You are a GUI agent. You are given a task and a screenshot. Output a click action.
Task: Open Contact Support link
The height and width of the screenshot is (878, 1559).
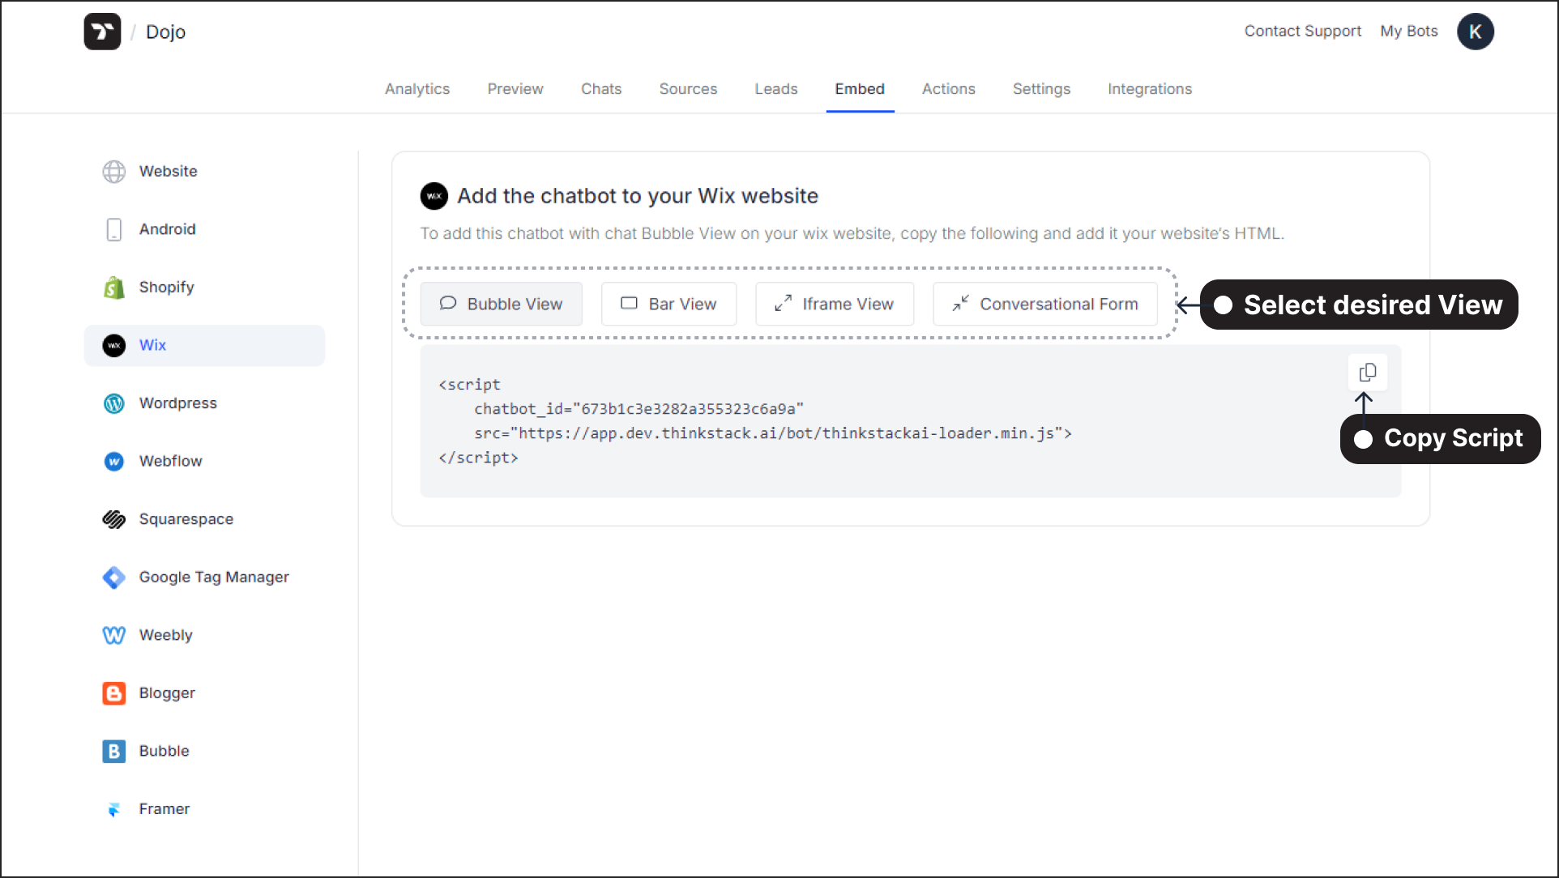pos(1302,32)
